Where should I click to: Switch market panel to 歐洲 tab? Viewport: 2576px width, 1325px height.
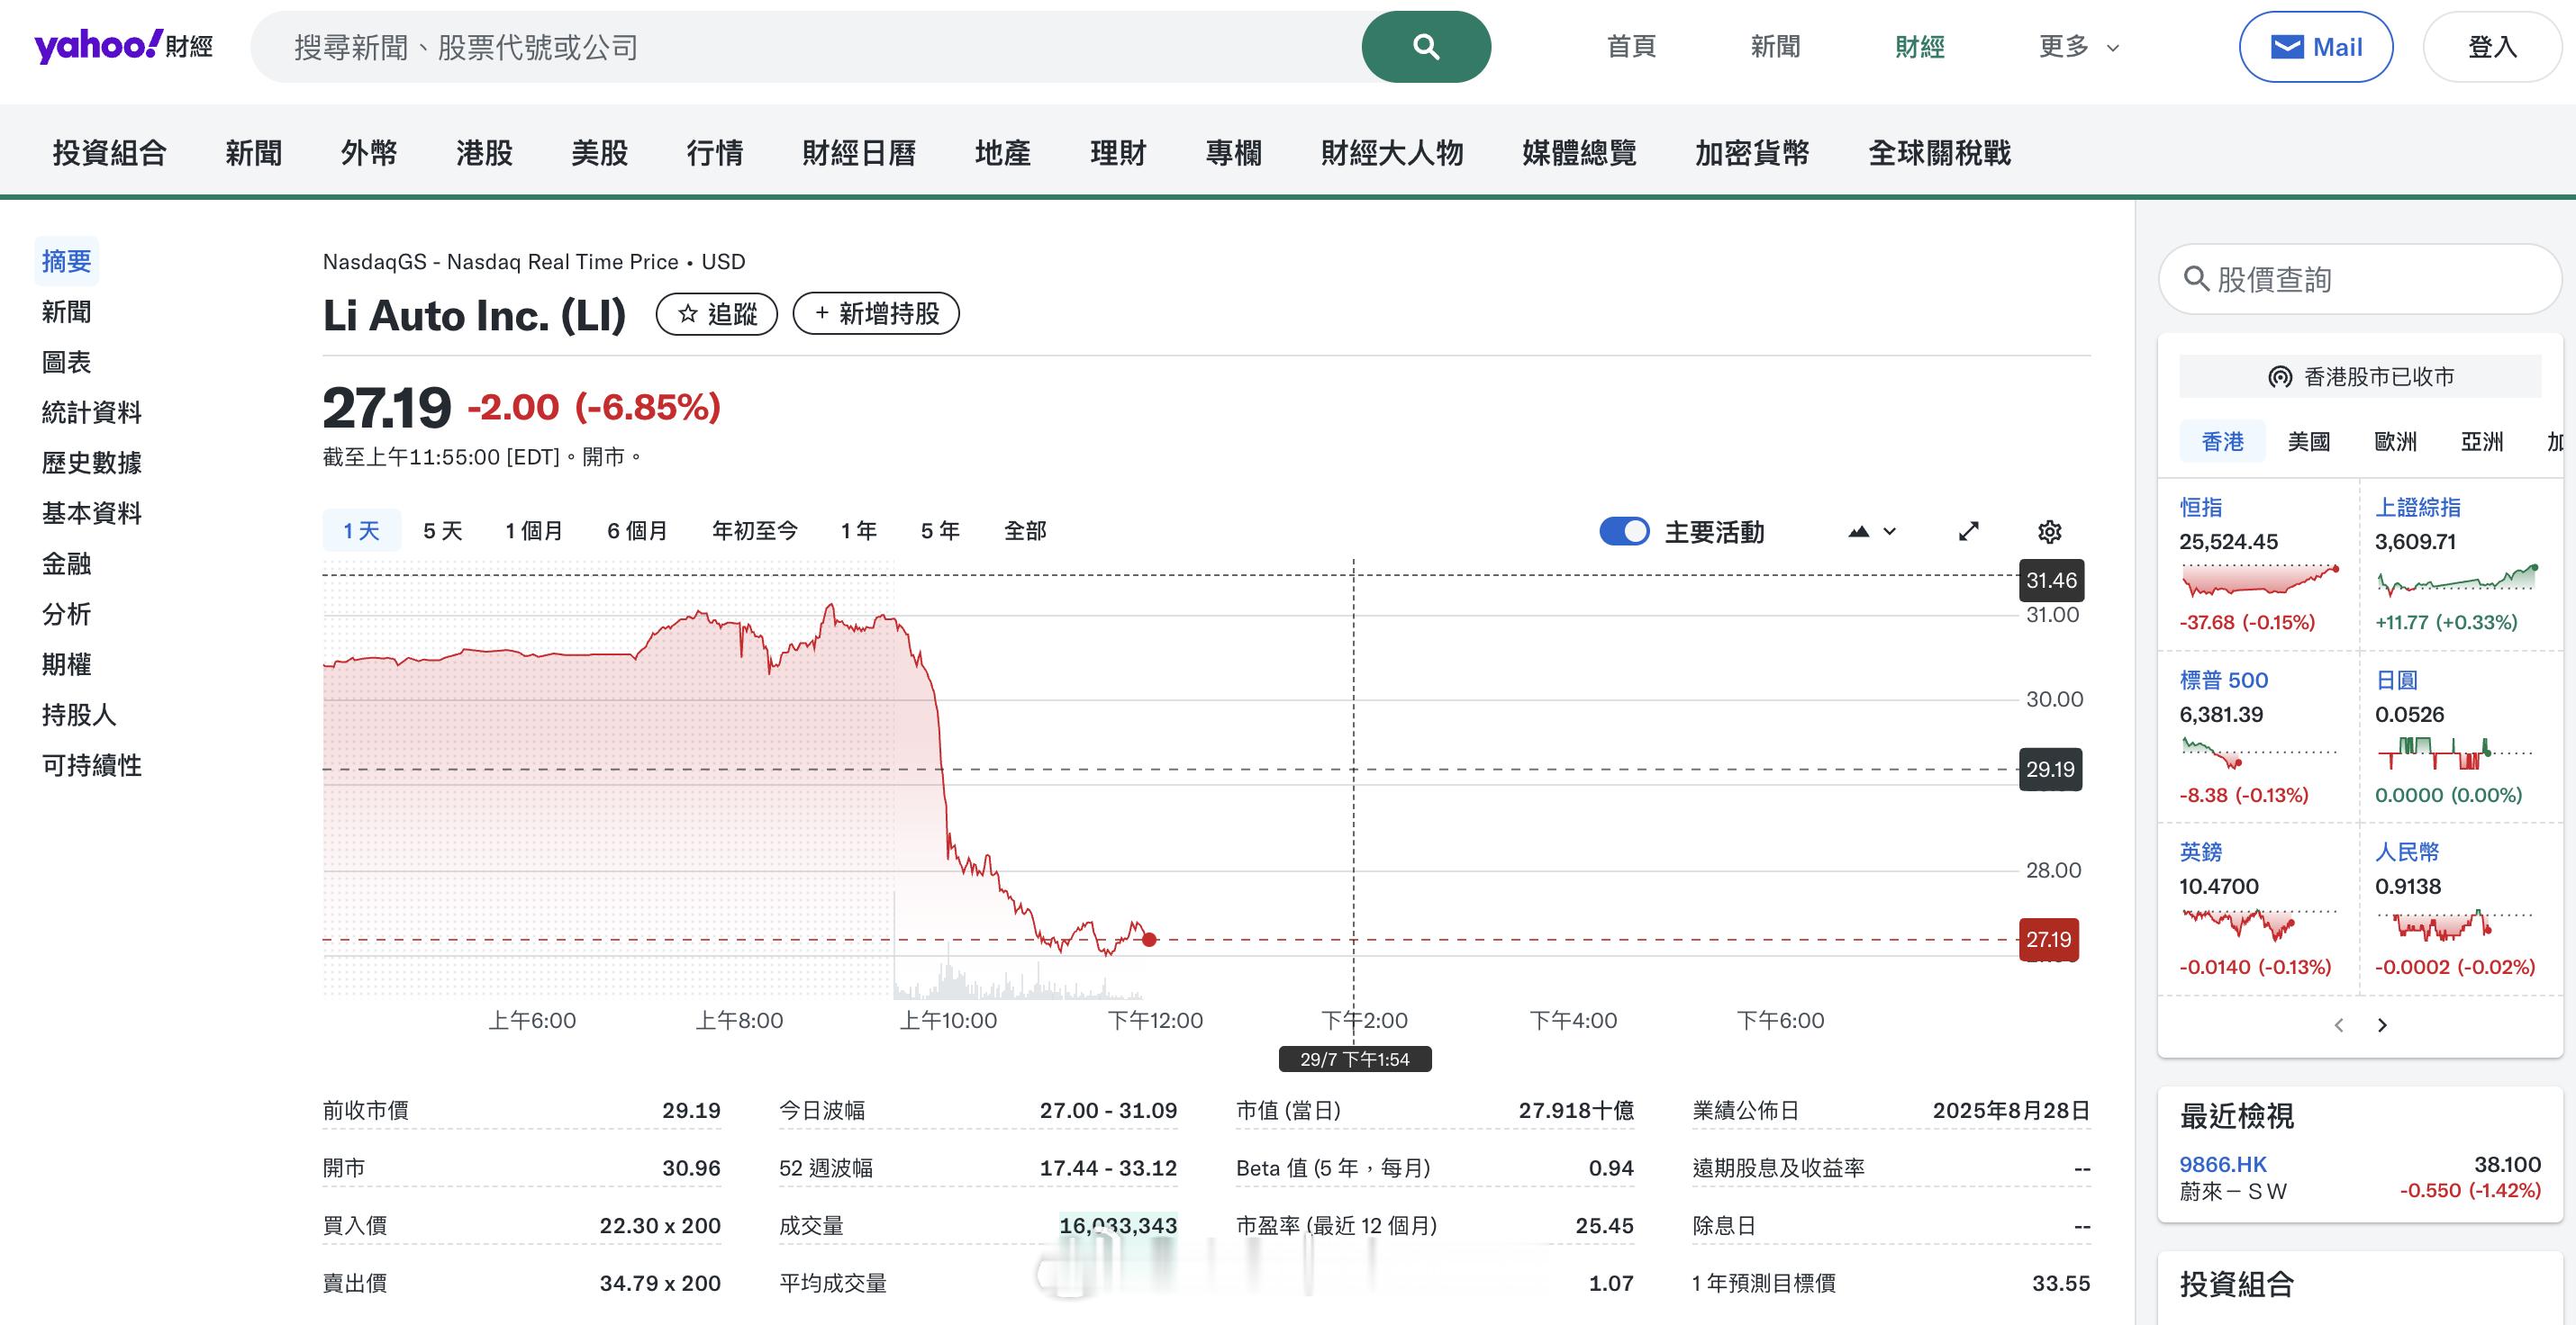pyautogui.click(x=2395, y=442)
